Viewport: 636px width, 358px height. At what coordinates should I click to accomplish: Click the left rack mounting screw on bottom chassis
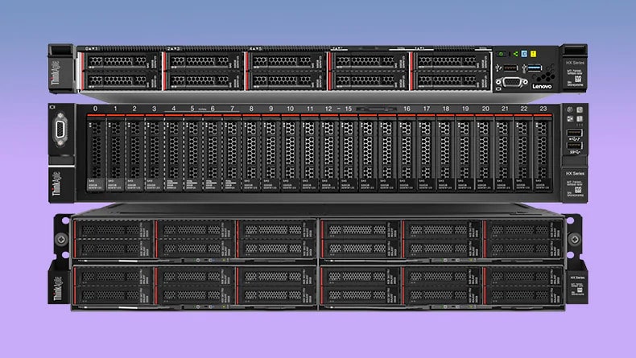(x=62, y=241)
